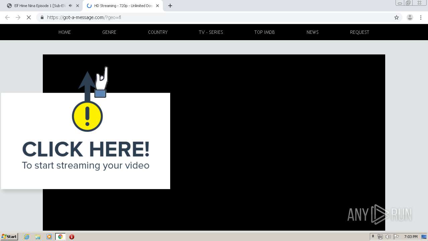Switch to the Elf Hime Nina Episode 1 tab
Image resolution: width=428 pixels, height=241 pixels.
tap(42, 6)
